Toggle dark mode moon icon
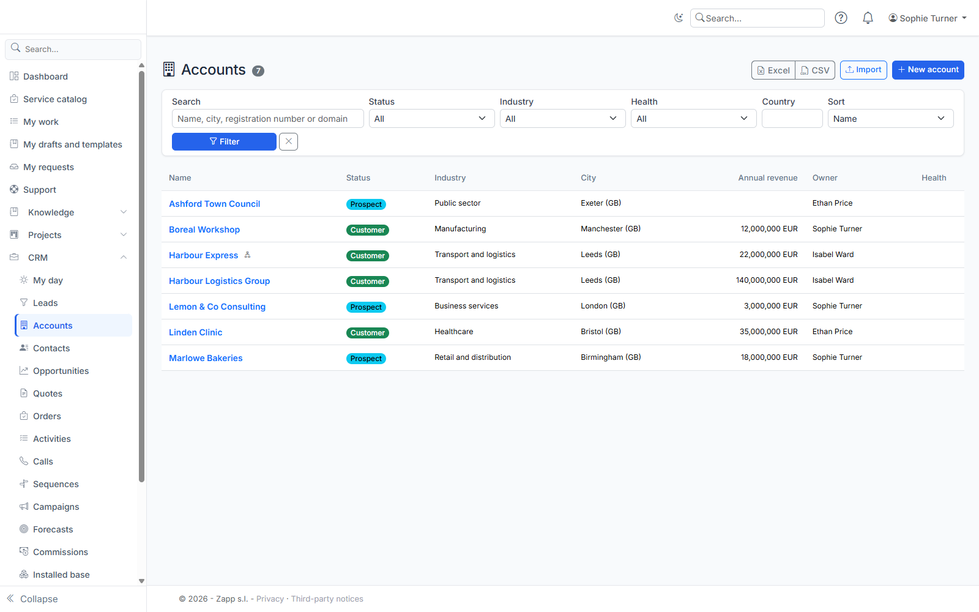The image size is (979, 612). point(679,18)
